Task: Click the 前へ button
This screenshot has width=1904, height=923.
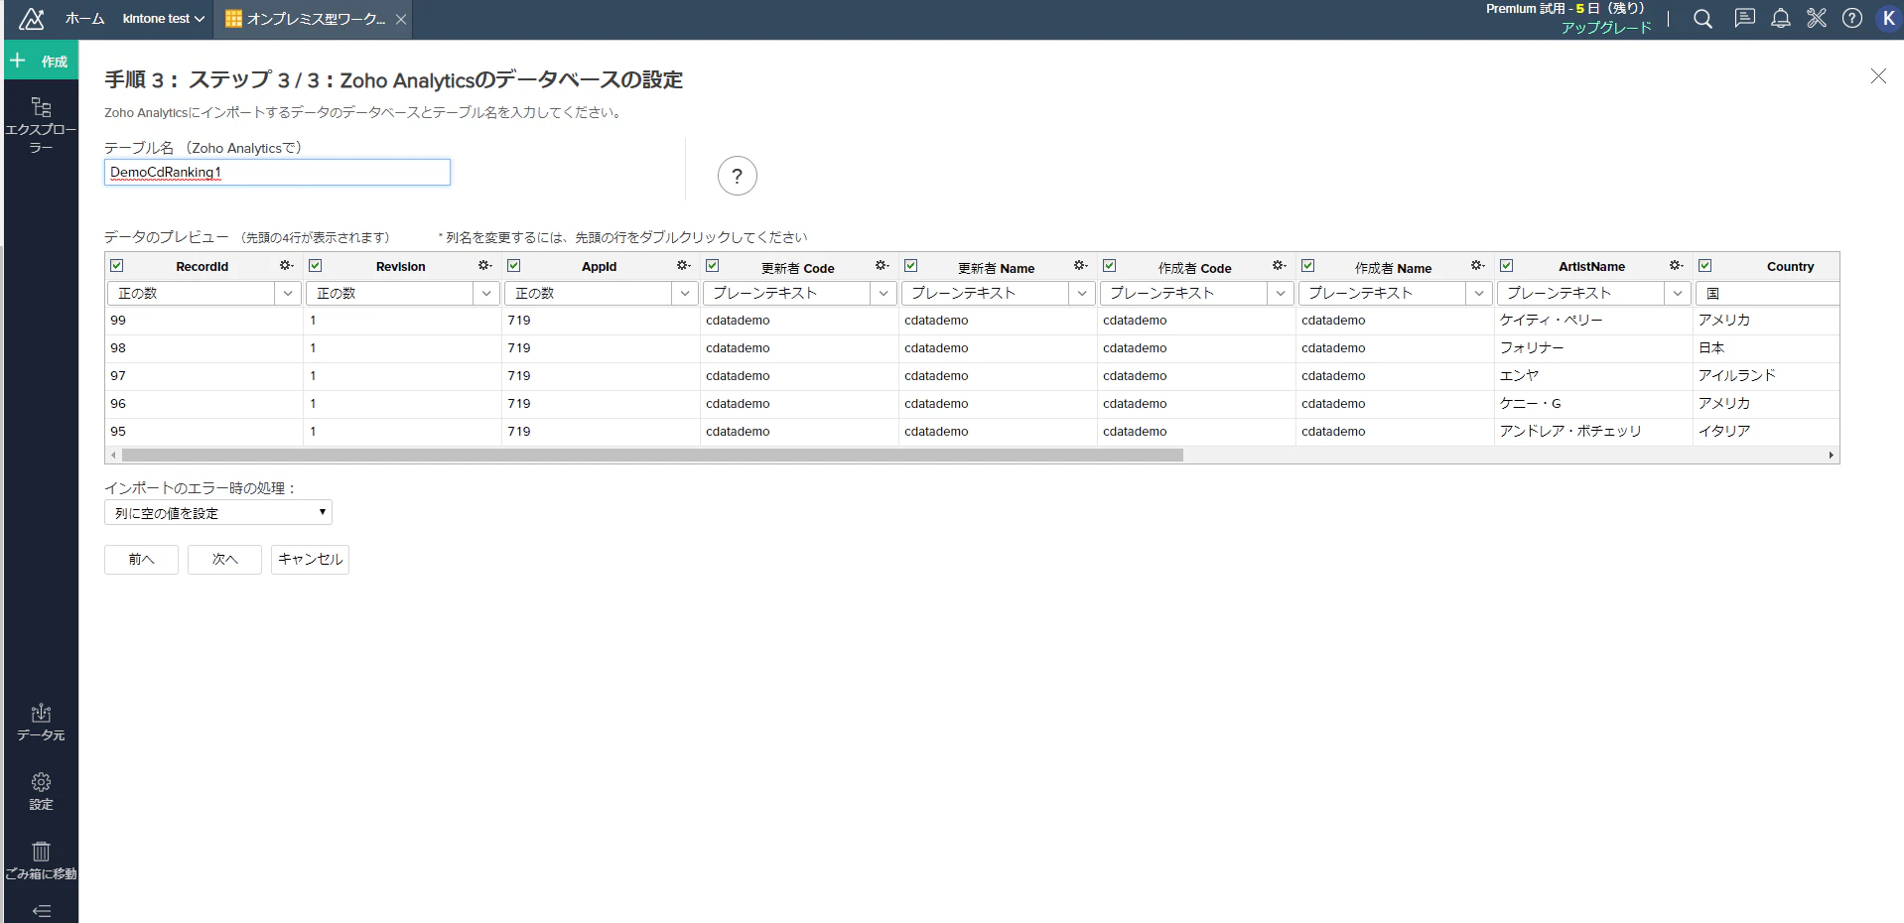Action: coord(141,560)
